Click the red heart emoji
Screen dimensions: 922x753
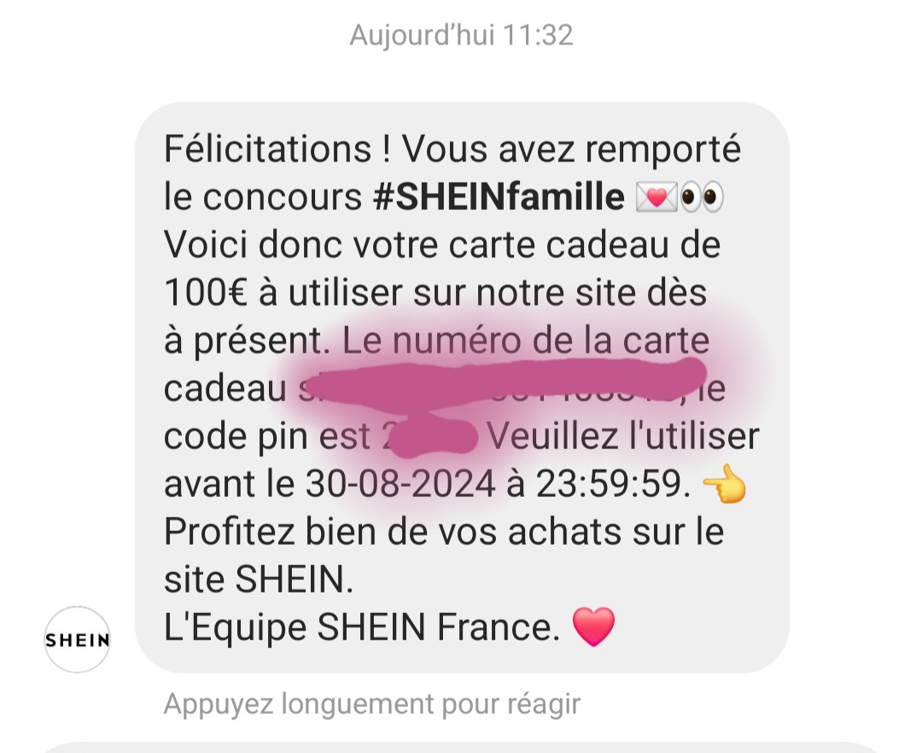coord(594,627)
